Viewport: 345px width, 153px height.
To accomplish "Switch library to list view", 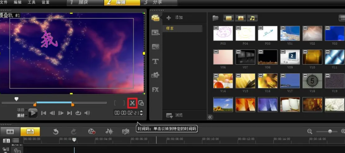I will (342, 18).
